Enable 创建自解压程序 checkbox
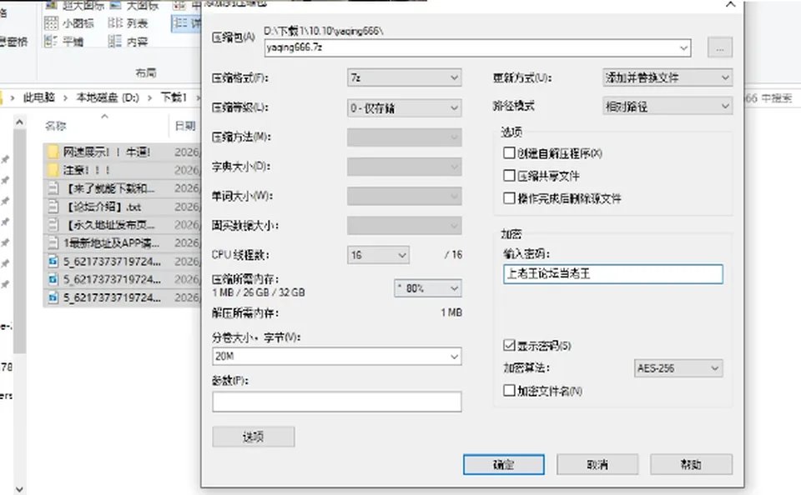 (x=509, y=153)
